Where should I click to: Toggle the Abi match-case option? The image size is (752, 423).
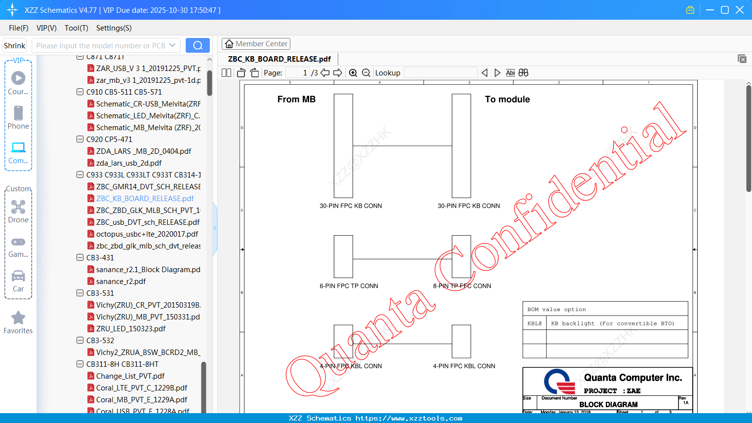tap(511, 72)
